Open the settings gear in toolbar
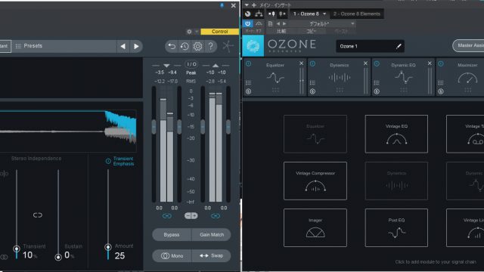Image resolution: width=484 pixels, height=272 pixels. point(197,46)
